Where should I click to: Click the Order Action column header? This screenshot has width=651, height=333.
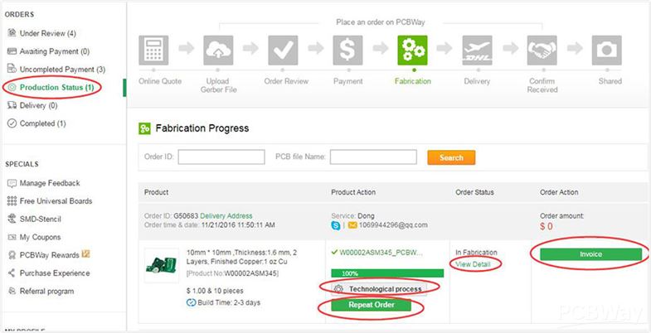[x=559, y=192]
